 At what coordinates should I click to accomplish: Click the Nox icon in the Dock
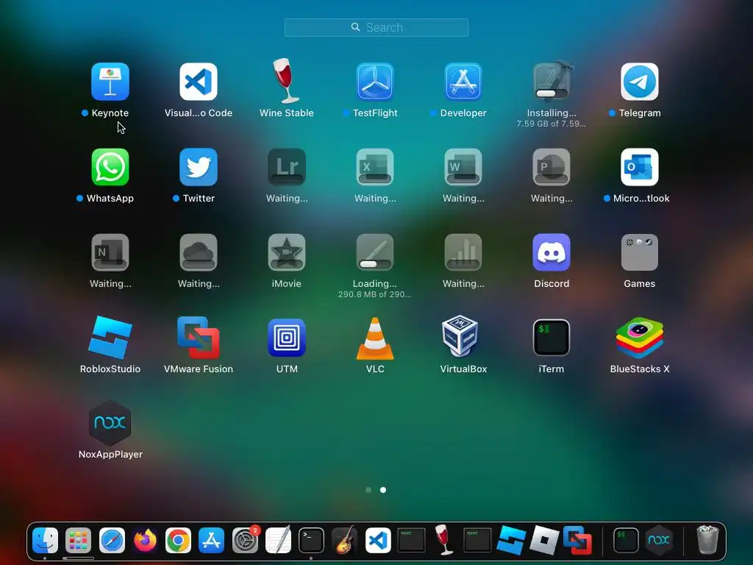tap(660, 541)
